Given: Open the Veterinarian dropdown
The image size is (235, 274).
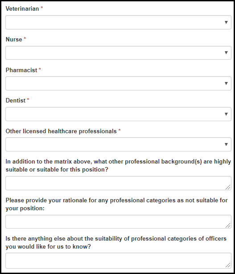Looking at the screenshot, I should [118, 22].
